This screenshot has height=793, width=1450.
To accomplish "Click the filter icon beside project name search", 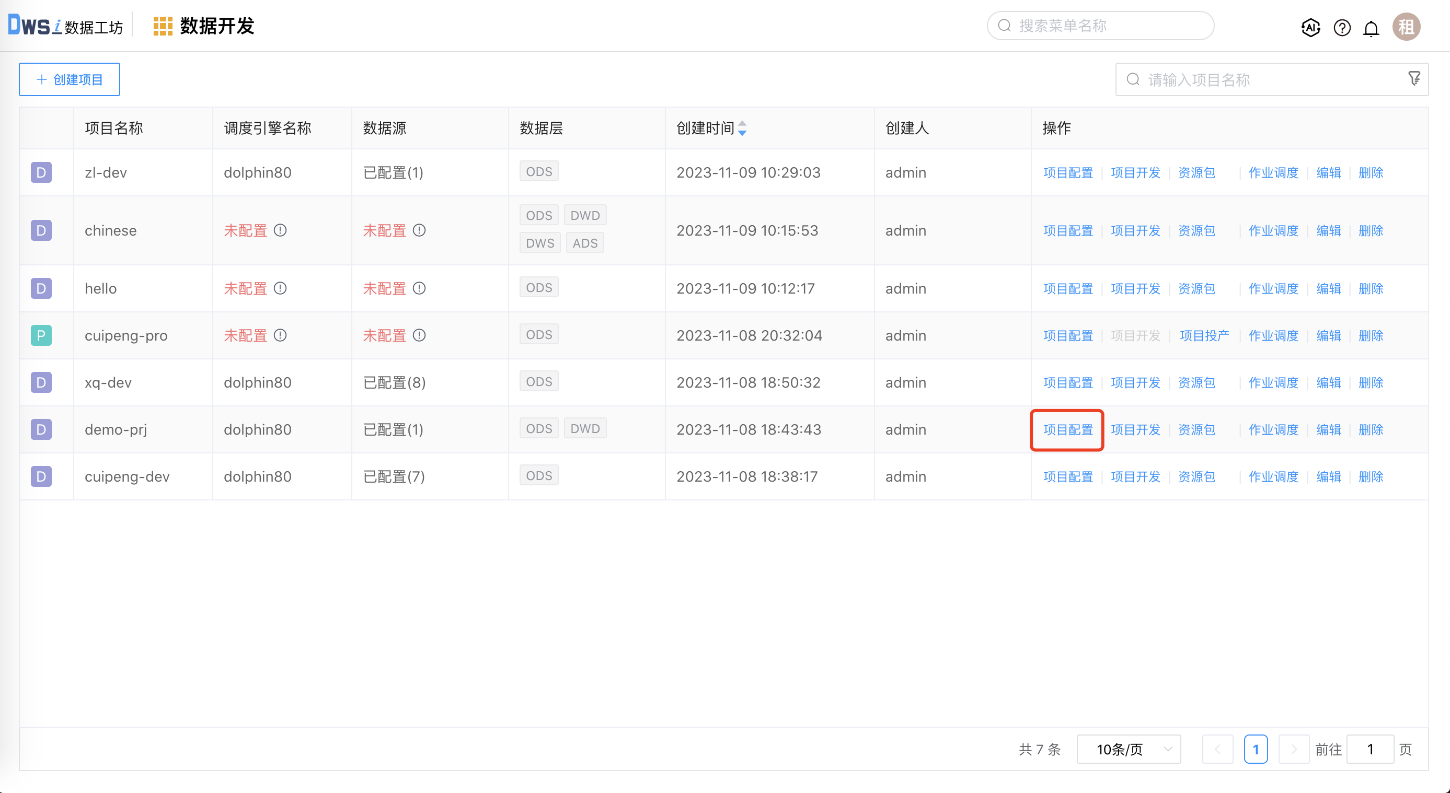I will tap(1414, 78).
